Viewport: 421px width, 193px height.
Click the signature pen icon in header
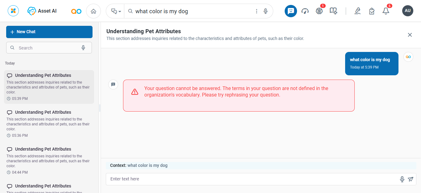pos(357,11)
